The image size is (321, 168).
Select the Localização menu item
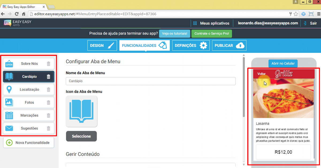pyautogui.click(x=29, y=90)
